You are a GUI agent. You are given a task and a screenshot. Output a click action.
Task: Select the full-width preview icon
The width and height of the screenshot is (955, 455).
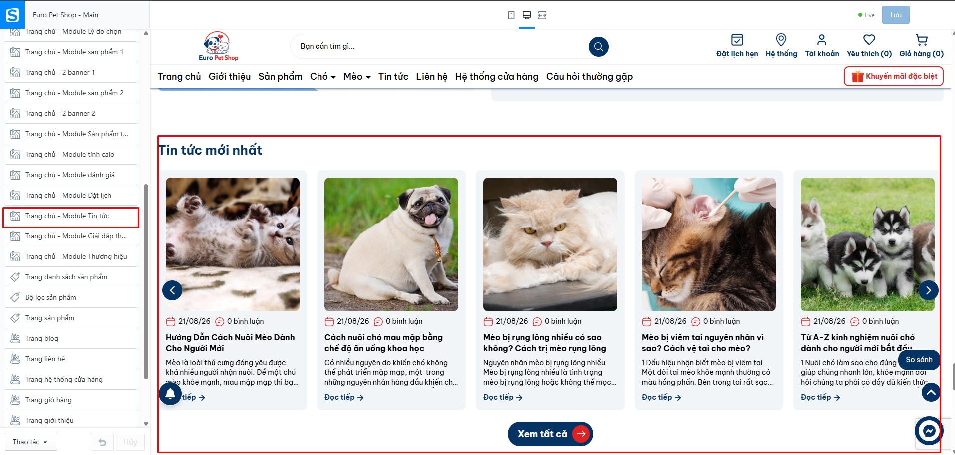coord(542,15)
